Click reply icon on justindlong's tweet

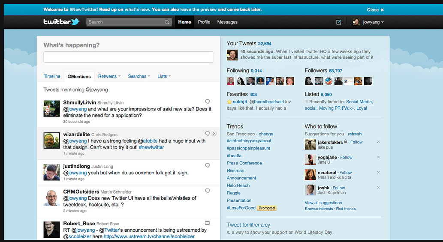208,165
